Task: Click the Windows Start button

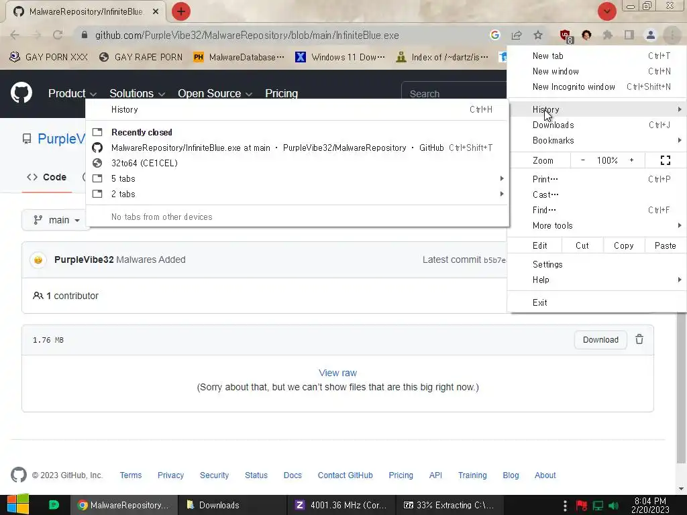Action: 17,504
